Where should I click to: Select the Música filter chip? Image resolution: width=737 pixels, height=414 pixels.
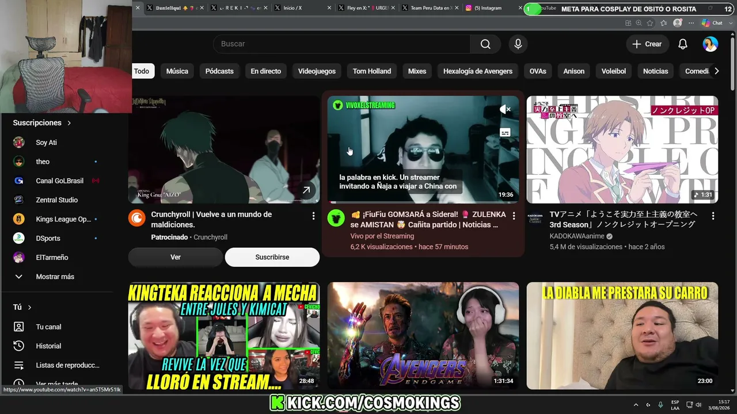click(177, 71)
